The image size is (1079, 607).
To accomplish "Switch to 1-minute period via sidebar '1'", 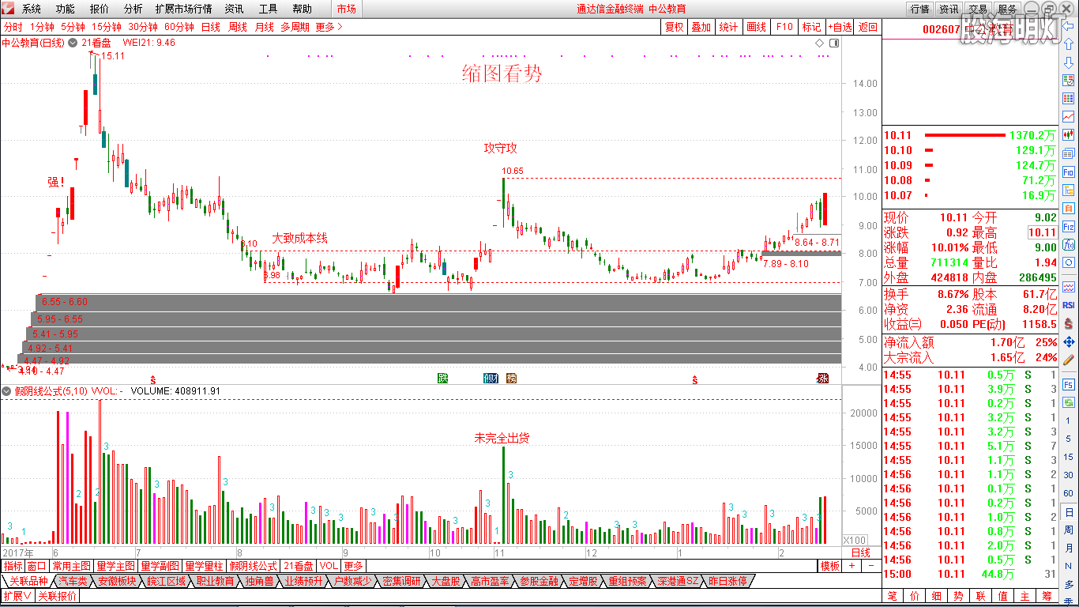I will [x=1069, y=420].
